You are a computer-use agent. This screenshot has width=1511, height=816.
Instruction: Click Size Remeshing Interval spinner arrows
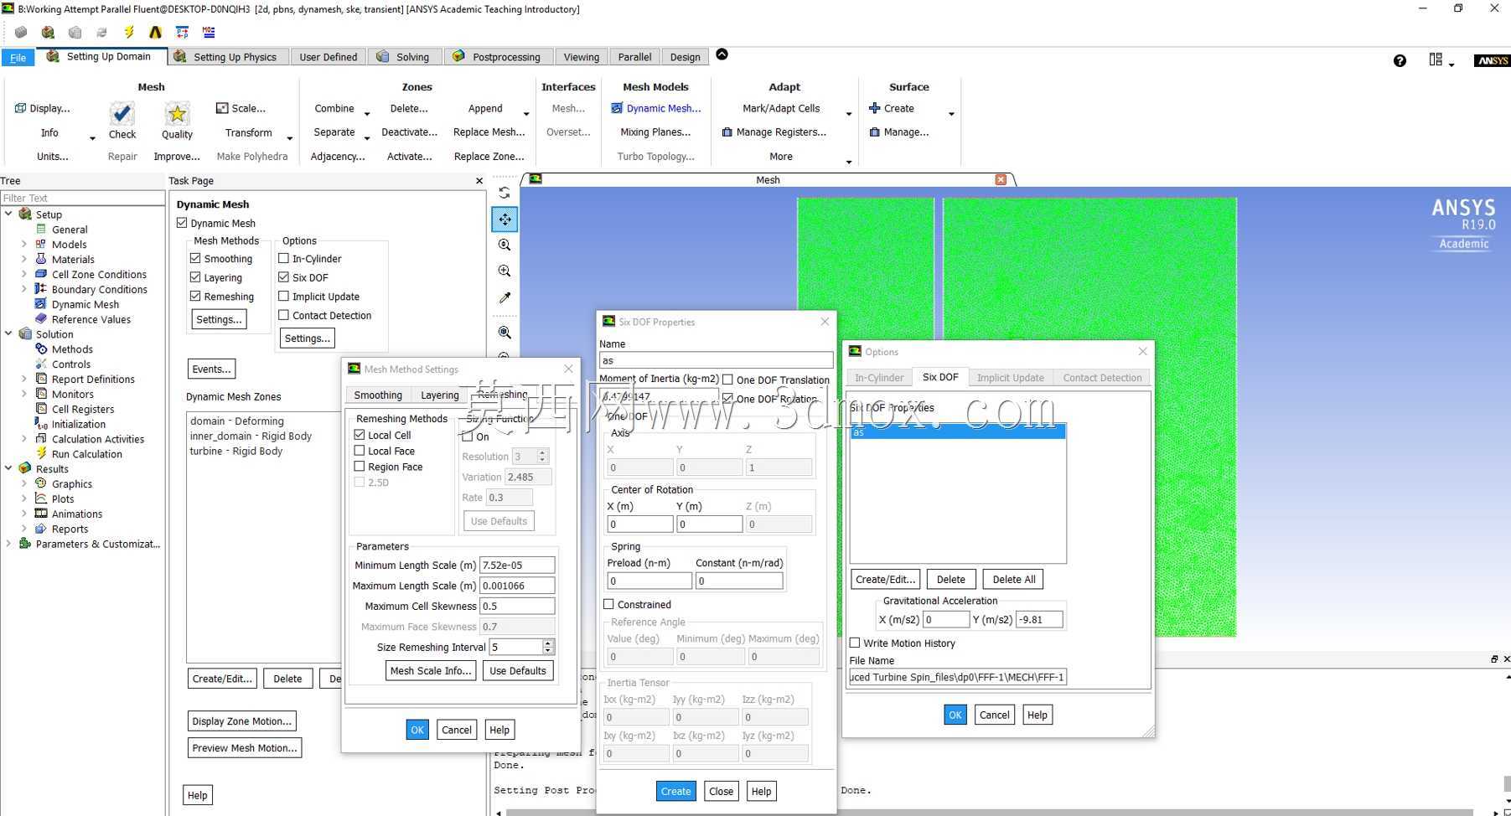click(x=548, y=647)
